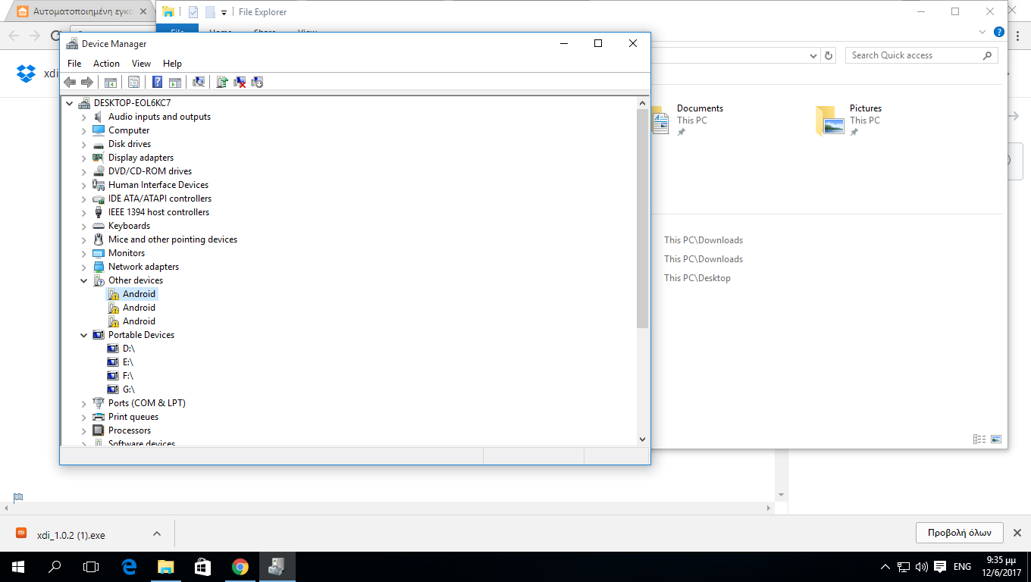Select the first Android unknown device
This screenshot has height=582, width=1031.
click(139, 294)
